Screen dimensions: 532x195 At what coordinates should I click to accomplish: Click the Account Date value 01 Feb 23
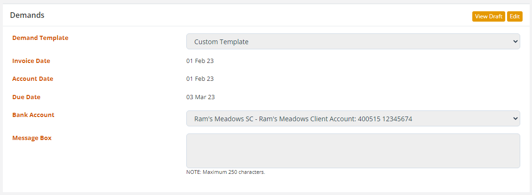click(200, 79)
